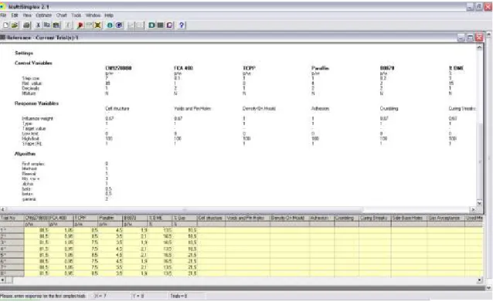493x302 pixels.
Task: Click the Cell structure cell for trial 1
Action: click(211, 230)
